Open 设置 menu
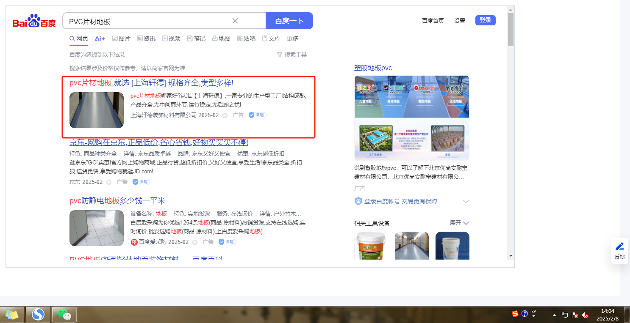This screenshot has height=323, width=630. (460, 21)
